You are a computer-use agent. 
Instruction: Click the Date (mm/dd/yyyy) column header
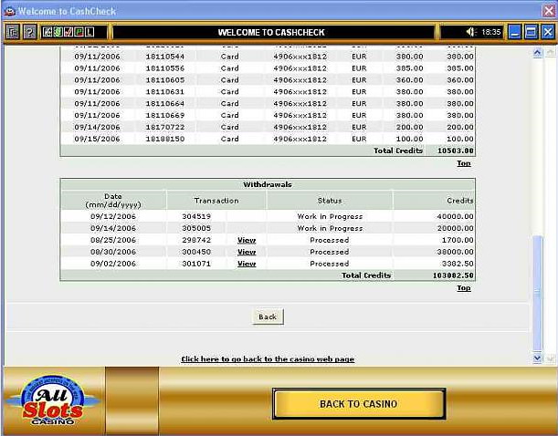click(x=113, y=201)
